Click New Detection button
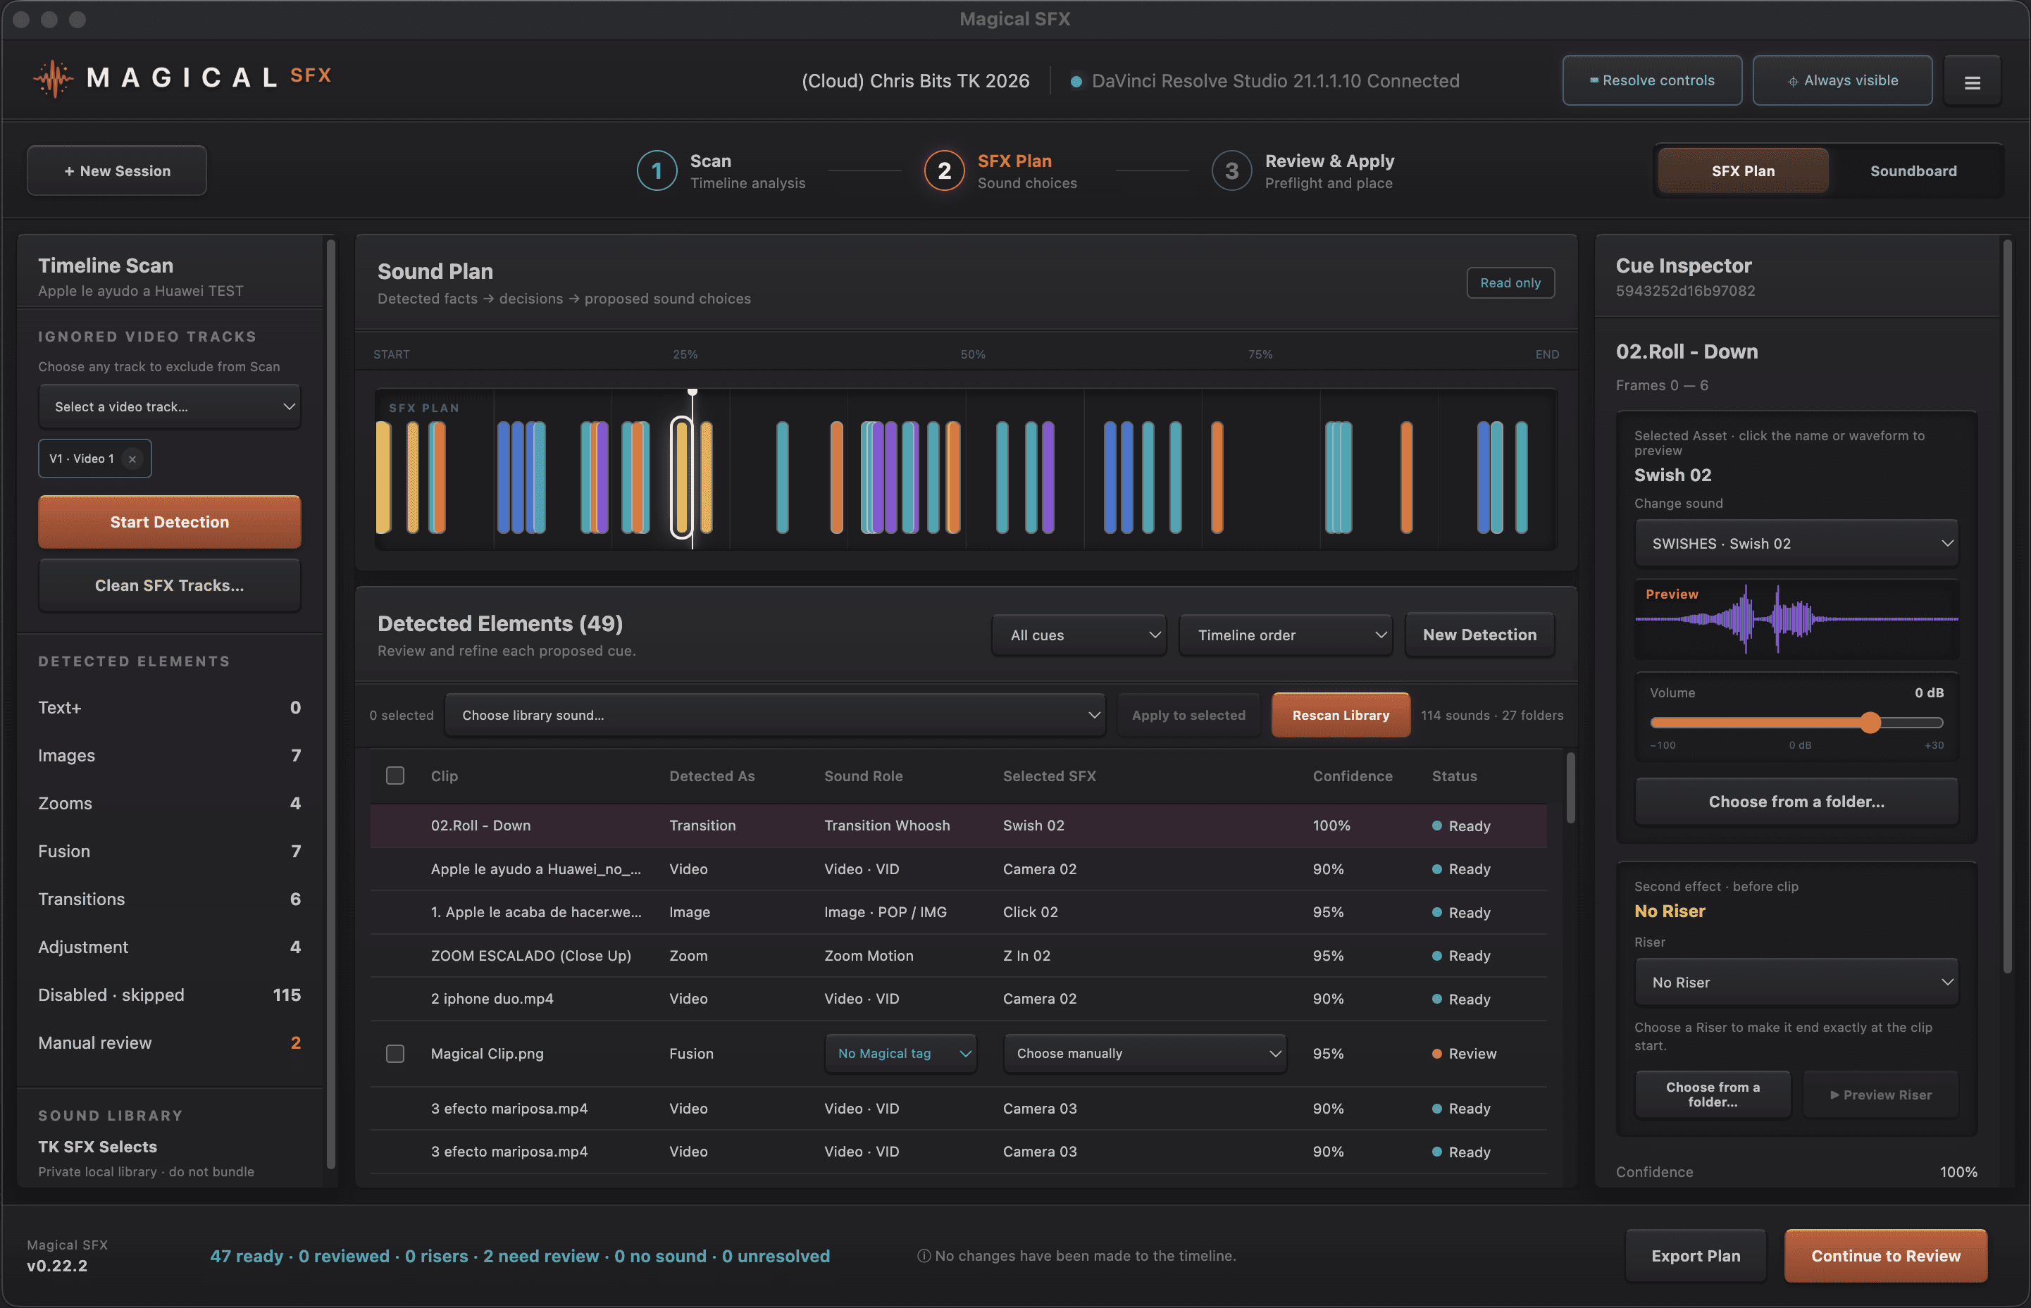Screen dimensions: 2031x1308 [x=1479, y=635]
